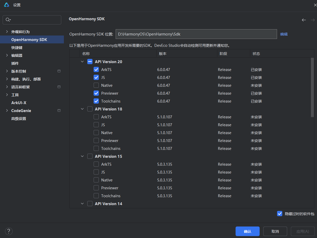
Task: Check Toolchains 5.1.0.107 checkbox
Action: coord(96,148)
